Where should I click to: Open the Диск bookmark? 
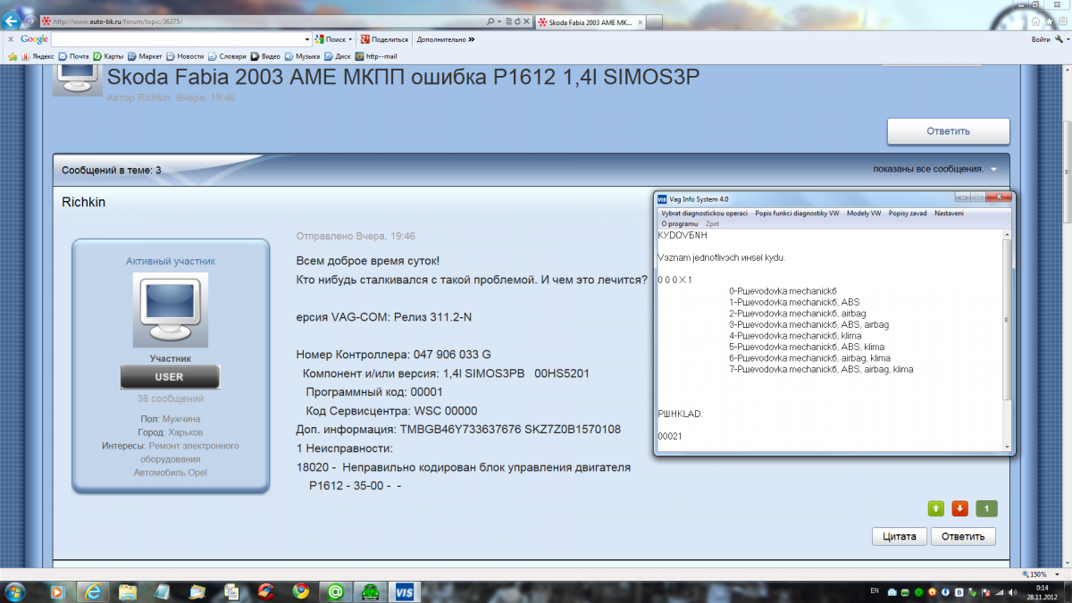337,56
